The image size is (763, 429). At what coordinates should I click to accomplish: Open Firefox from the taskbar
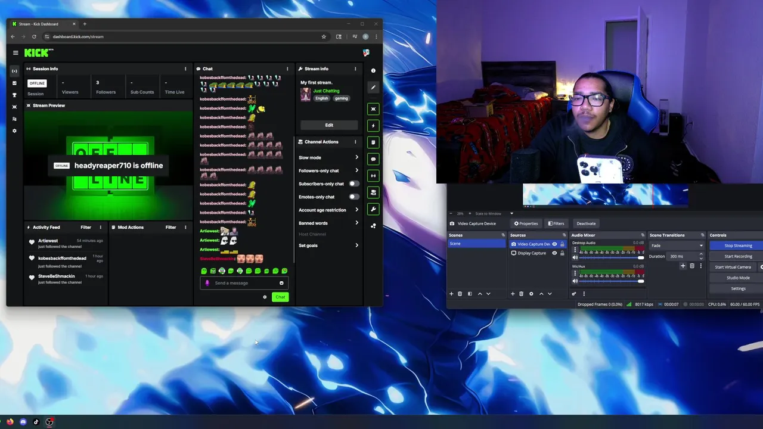pos(10,422)
